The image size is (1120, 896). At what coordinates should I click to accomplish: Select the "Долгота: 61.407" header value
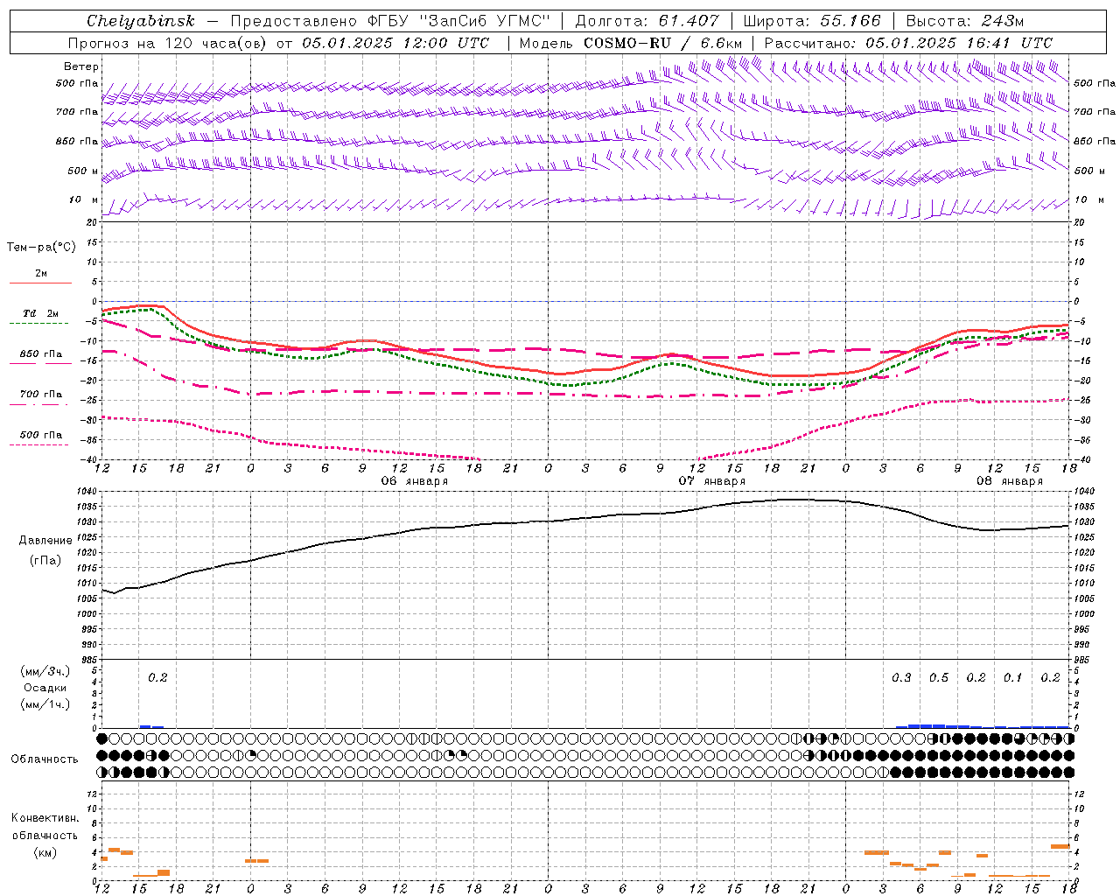[x=647, y=21]
